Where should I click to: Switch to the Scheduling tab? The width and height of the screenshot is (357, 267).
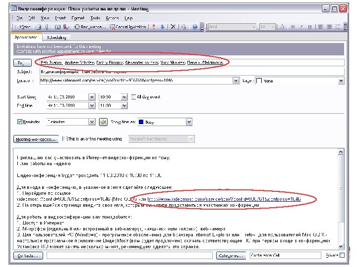click(56, 38)
